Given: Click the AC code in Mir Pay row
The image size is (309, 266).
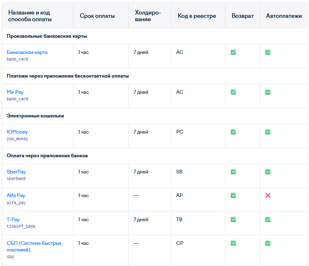Looking at the screenshot, I should (x=180, y=92).
